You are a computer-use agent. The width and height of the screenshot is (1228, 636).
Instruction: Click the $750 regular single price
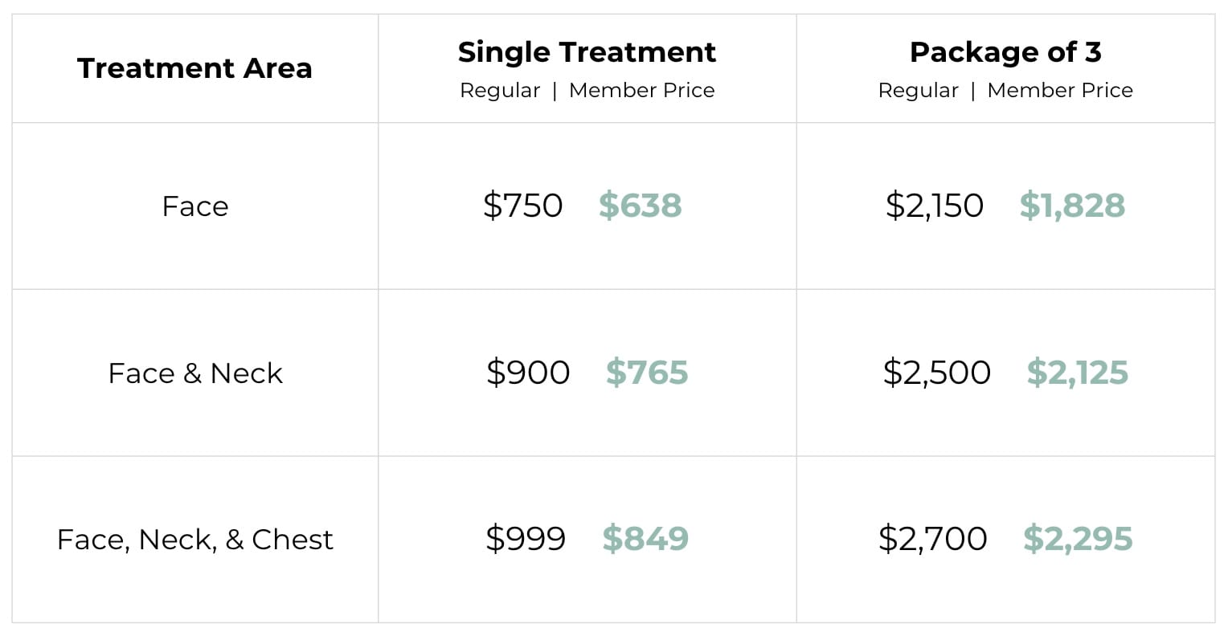(x=522, y=206)
